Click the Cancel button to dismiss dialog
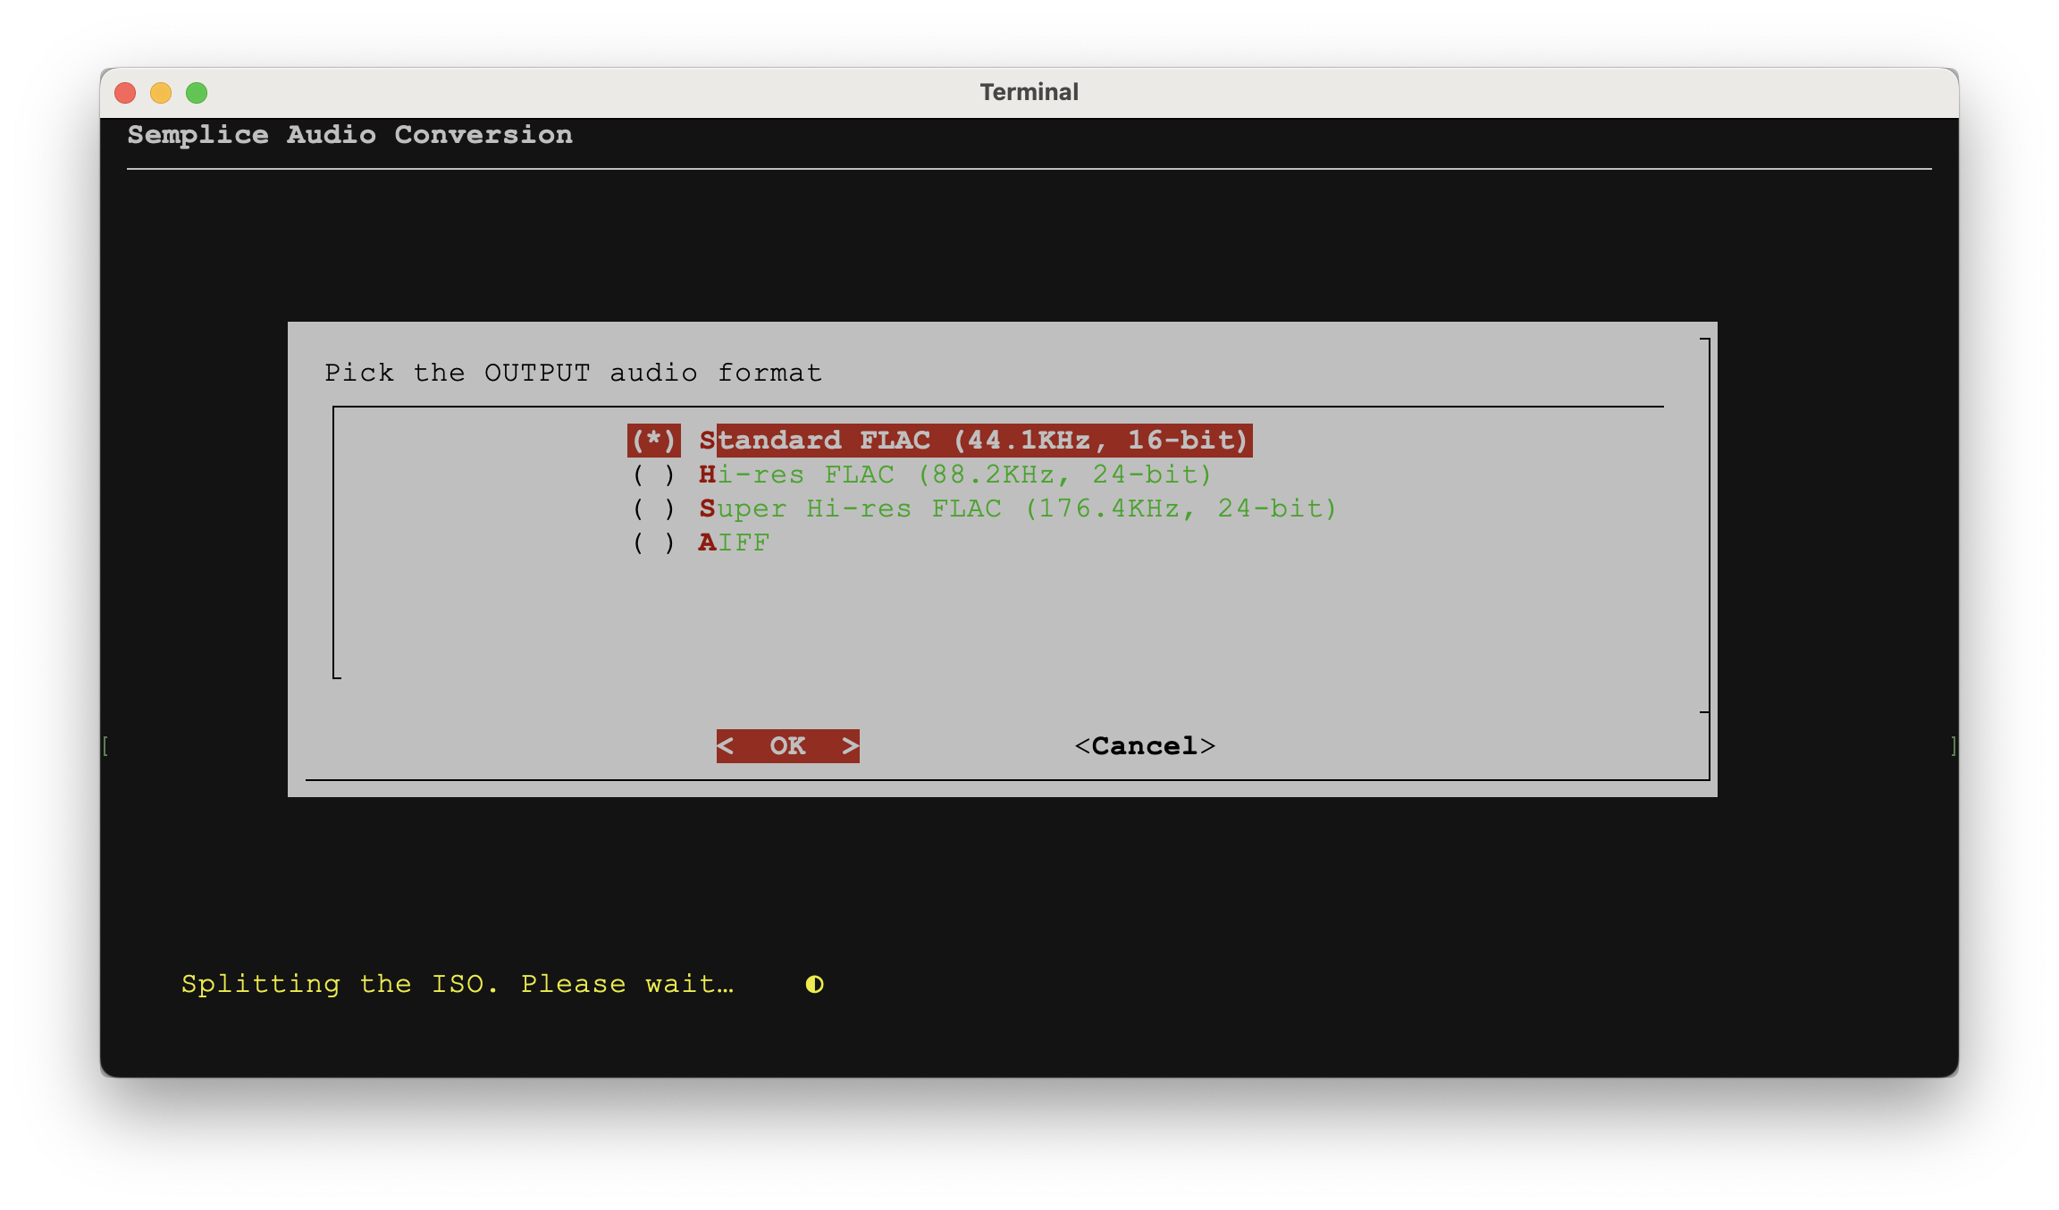The image size is (2059, 1210). tap(1147, 745)
